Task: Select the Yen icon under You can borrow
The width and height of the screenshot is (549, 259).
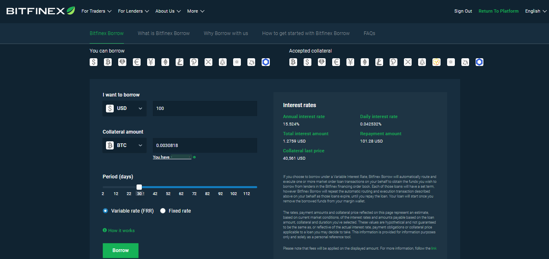Action: pyautogui.click(x=151, y=62)
